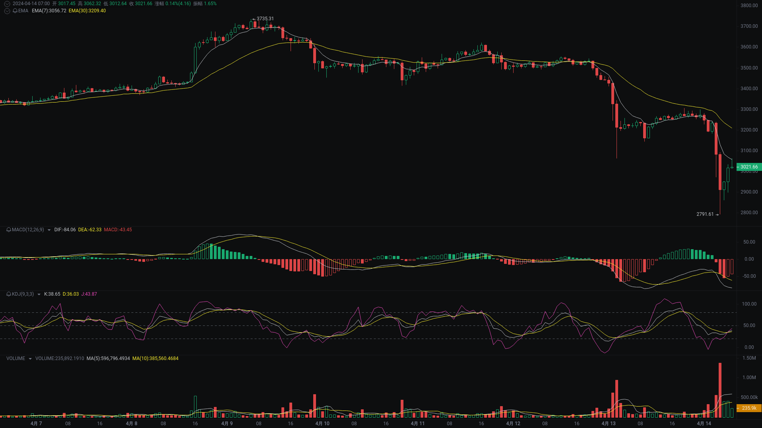
Task: Click the DIF:-84.06 value on MACD panel
Action: coord(65,230)
